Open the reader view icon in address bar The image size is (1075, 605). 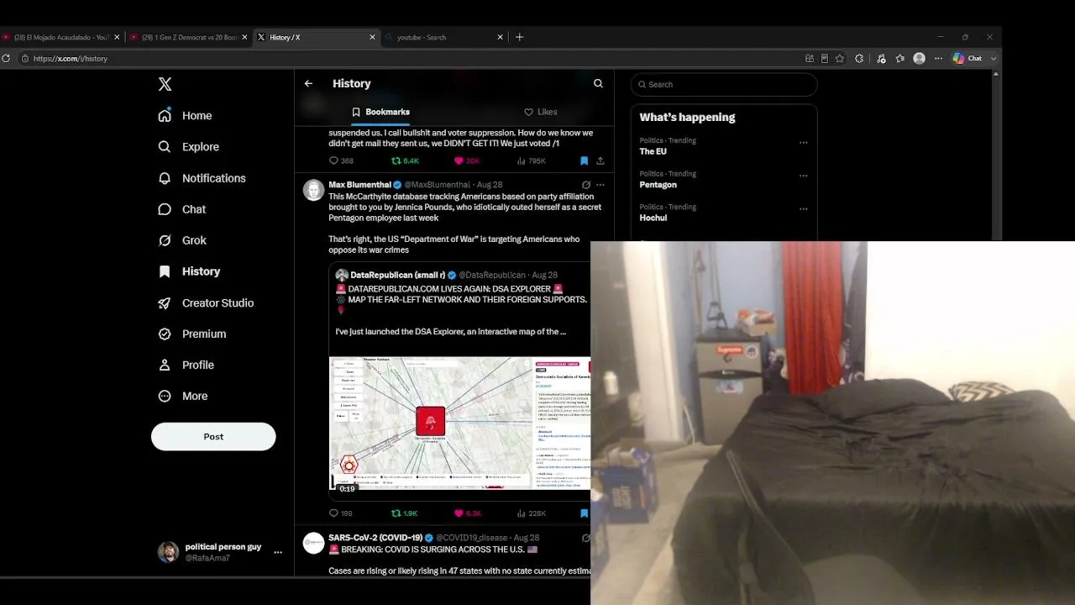tap(825, 59)
